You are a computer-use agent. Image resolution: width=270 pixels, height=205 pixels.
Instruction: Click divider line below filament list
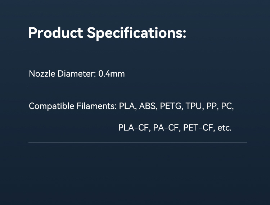(138, 142)
